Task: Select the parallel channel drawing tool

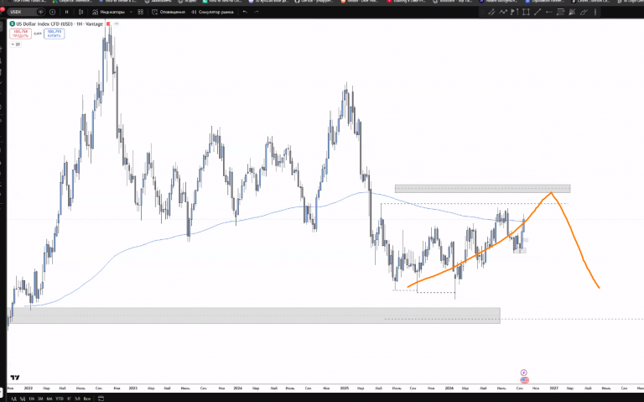Action: pos(491,12)
